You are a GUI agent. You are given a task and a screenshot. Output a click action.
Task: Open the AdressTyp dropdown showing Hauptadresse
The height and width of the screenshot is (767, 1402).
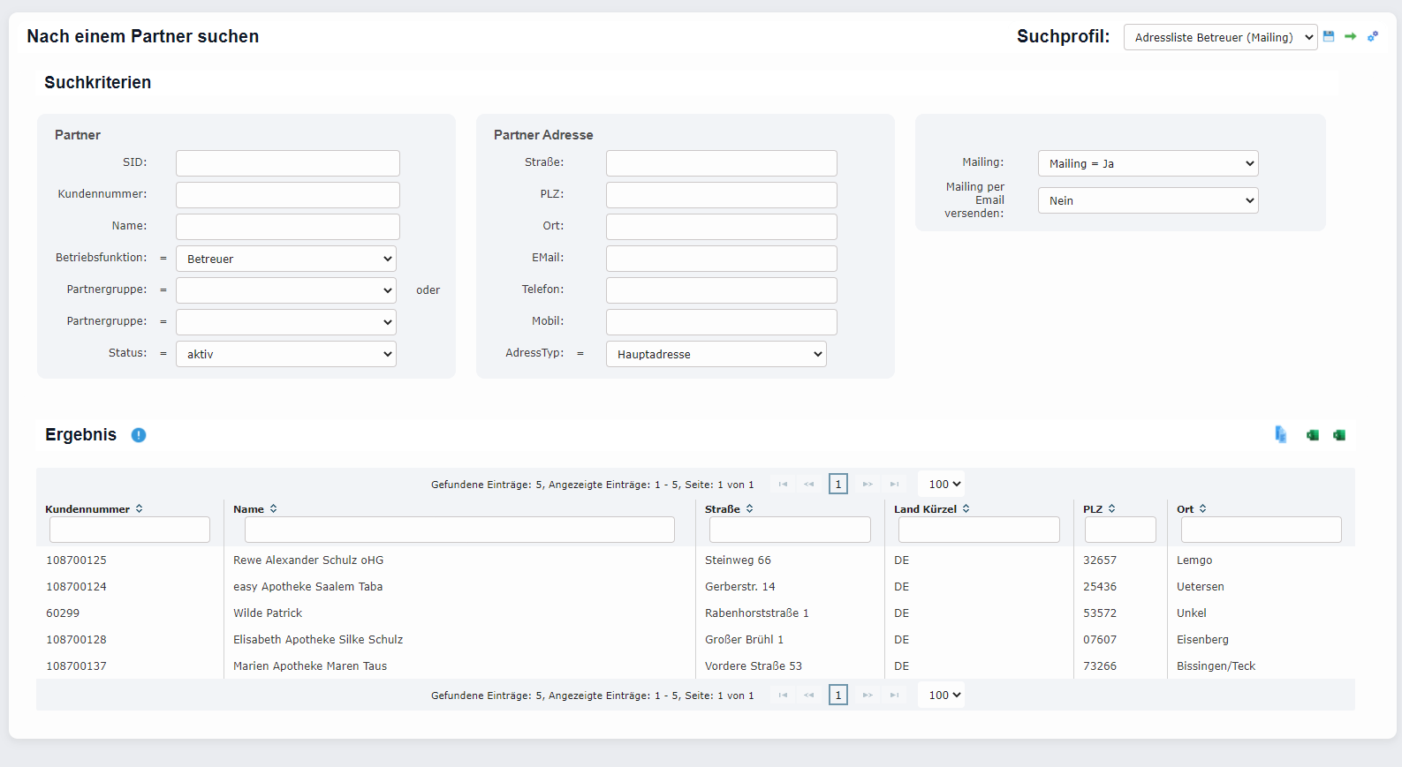(x=716, y=354)
